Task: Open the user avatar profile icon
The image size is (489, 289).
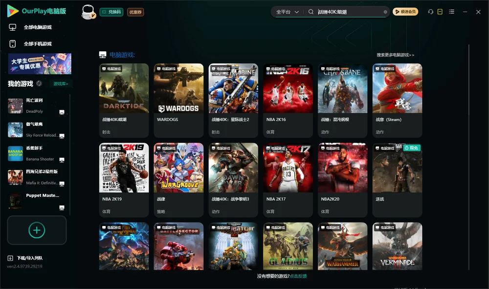Action: point(88,12)
